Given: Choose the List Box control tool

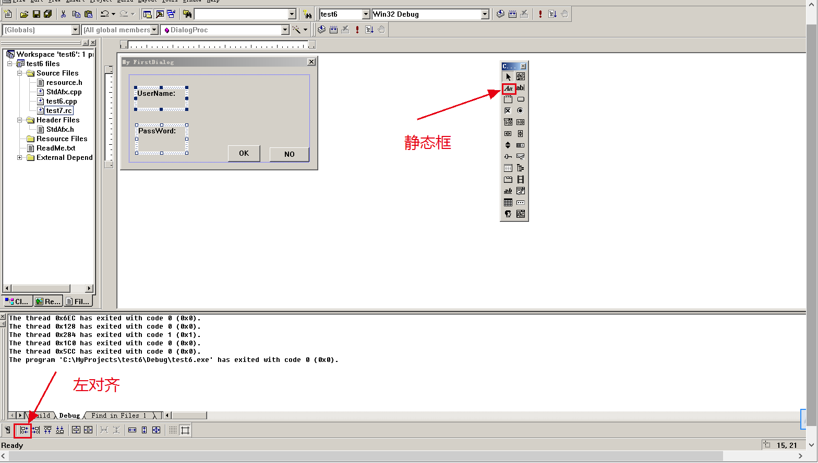Looking at the screenshot, I should tap(521, 122).
